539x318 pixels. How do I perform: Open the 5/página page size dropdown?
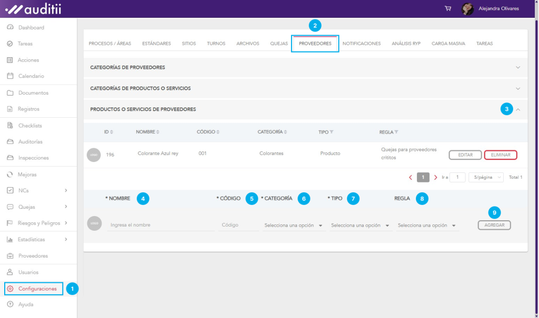click(x=486, y=178)
